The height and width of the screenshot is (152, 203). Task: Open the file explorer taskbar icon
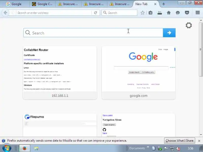coord(36,148)
